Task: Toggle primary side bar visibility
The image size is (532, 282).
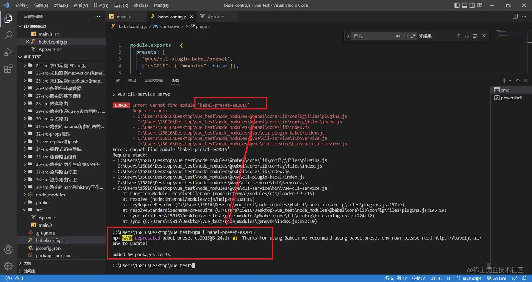Action: click(x=456, y=5)
